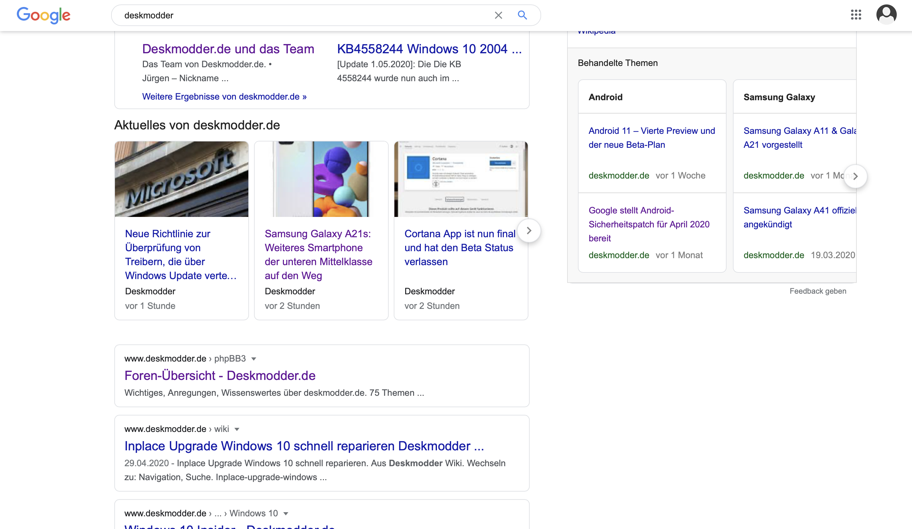The image size is (912, 529).
Task: Open Cortana App ist nun final article
Action: [x=459, y=248]
